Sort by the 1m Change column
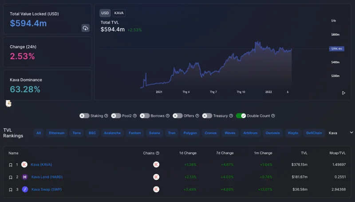Image resolution: width=355 pixels, height=202 pixels. 263,153
